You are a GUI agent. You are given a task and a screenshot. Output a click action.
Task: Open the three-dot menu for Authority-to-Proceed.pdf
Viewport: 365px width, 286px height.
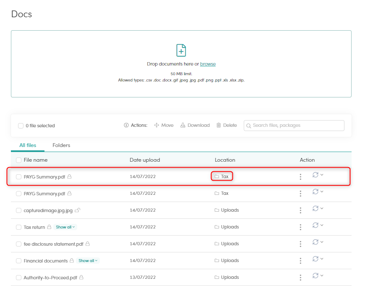(x=300, y=277)
